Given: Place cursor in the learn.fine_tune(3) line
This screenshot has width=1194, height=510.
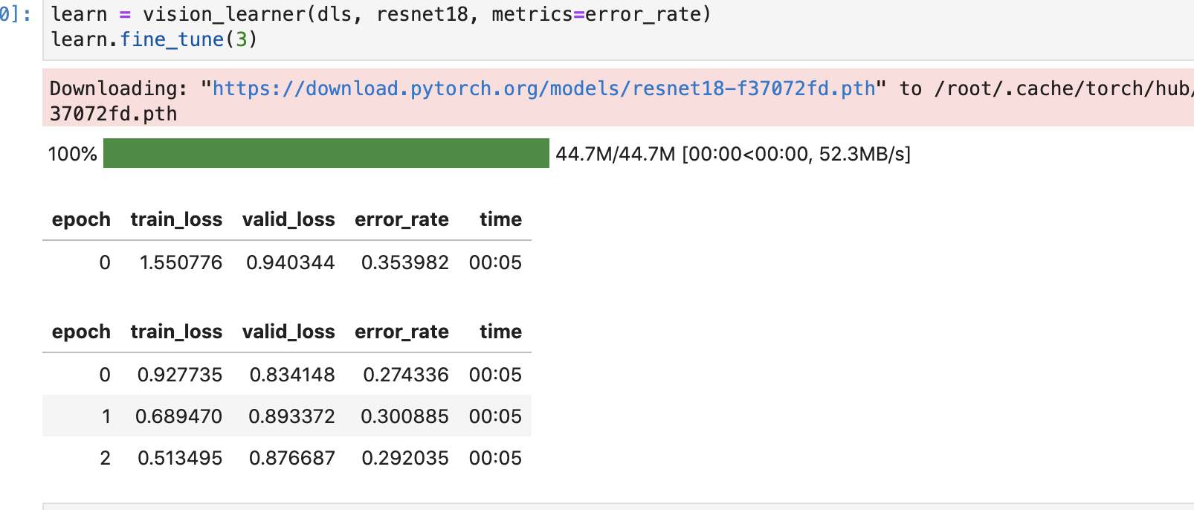Looking at the screenshot, I should pos(154,39).
